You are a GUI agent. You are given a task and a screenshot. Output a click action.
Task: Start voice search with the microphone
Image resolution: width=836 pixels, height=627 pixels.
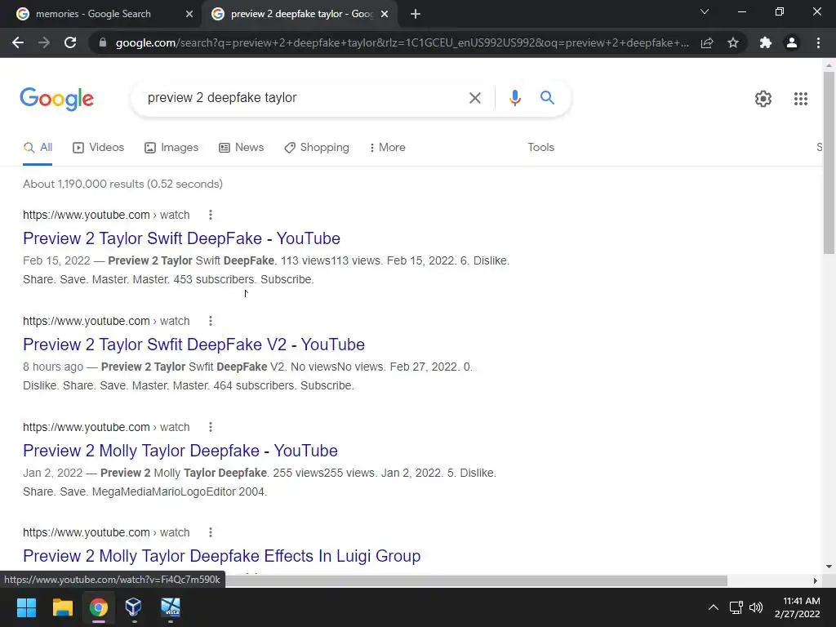coord(514,98)
